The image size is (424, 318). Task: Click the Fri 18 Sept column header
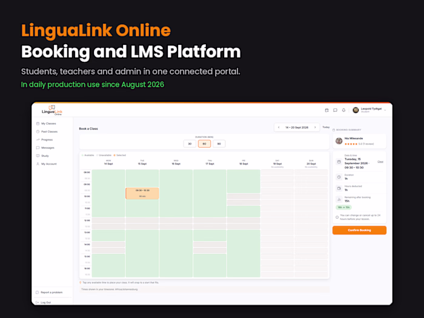coord(243,162)
